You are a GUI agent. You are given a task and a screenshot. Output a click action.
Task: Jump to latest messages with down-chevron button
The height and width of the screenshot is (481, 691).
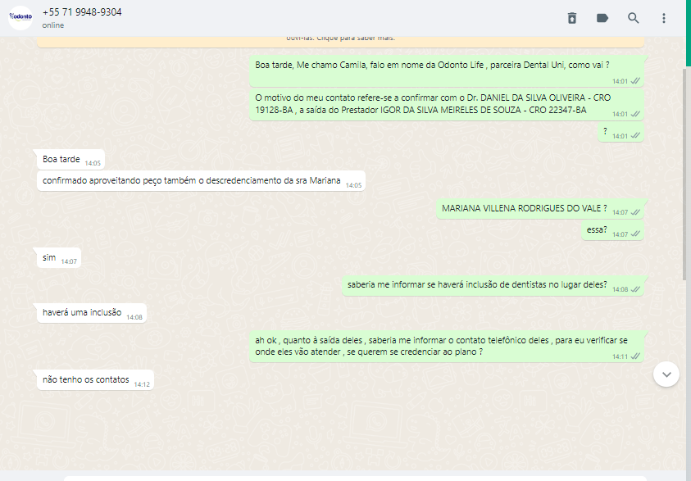pyautogui.click(x=666, y=374)
